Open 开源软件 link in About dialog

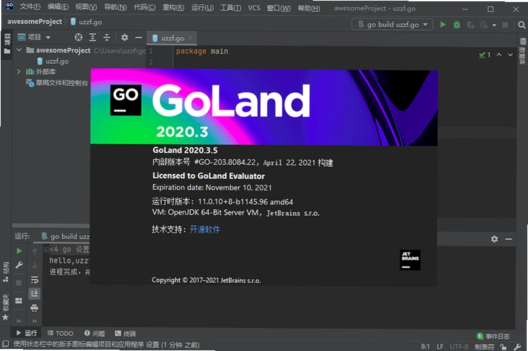click(x=205, y=230)
